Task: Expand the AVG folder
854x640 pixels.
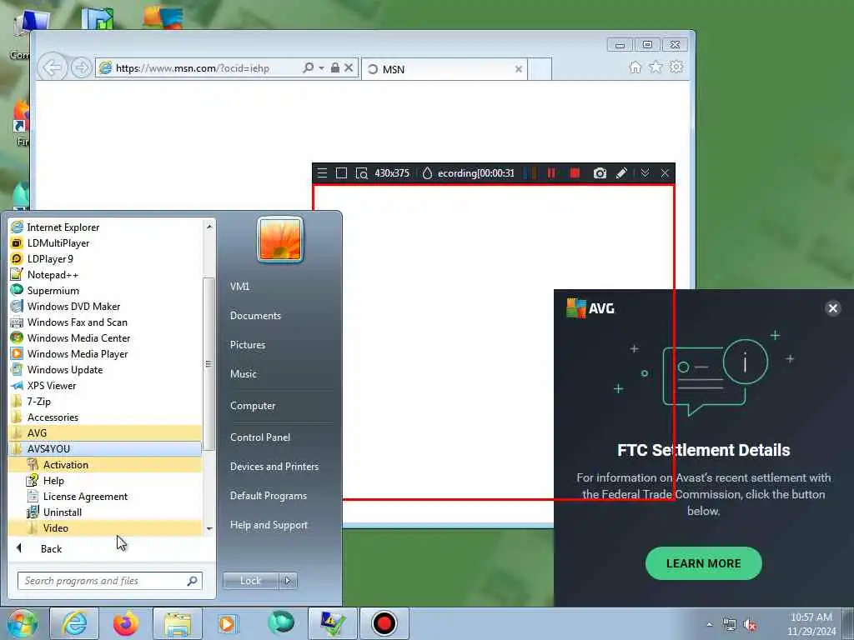Action: coord(105,432)
